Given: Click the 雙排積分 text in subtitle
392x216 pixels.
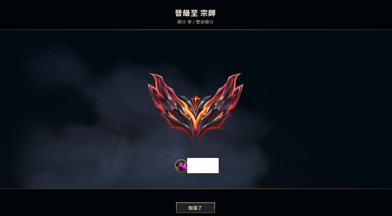Looking at the screenshot, I should [205, 22].
